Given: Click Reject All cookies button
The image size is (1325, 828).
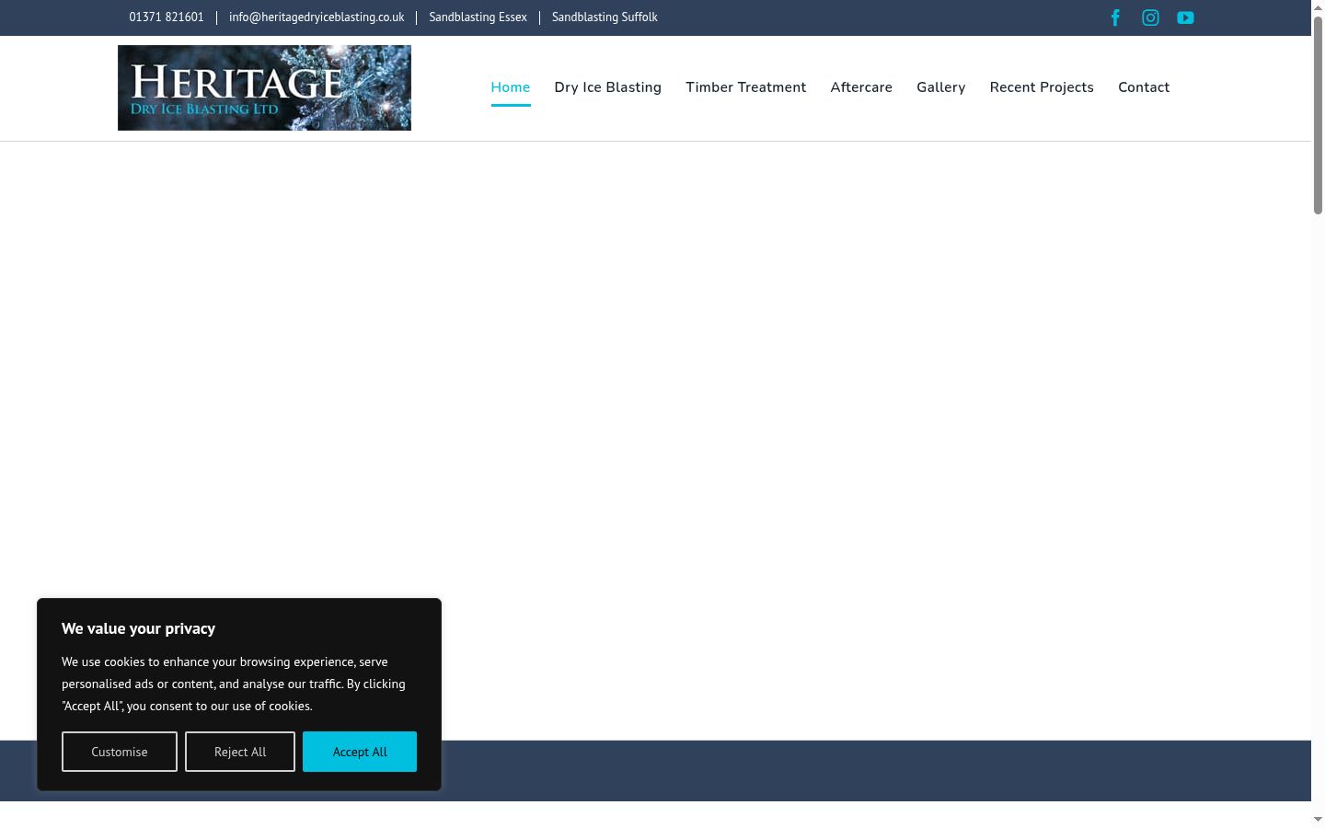Looking at the screenshot, I should 240,752.
